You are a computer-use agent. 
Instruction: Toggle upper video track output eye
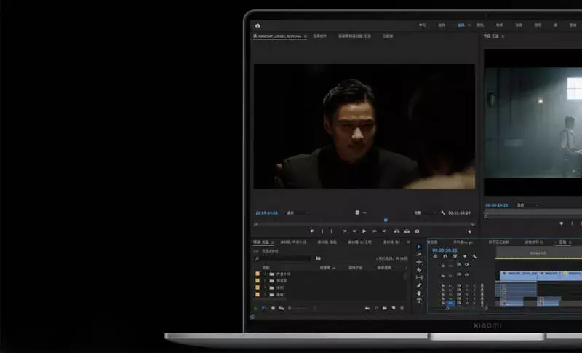pos(467,265)
